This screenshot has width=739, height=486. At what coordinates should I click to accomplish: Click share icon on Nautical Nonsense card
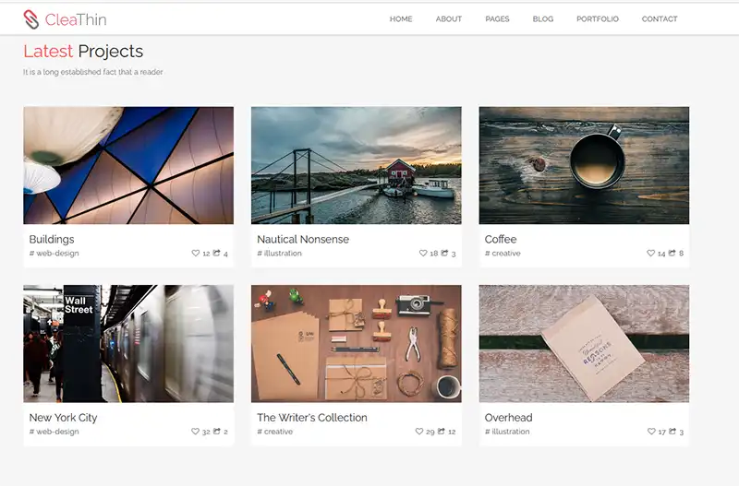tap(444, 253)
